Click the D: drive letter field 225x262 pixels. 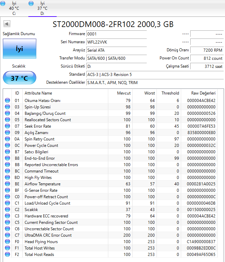(116, 66)
